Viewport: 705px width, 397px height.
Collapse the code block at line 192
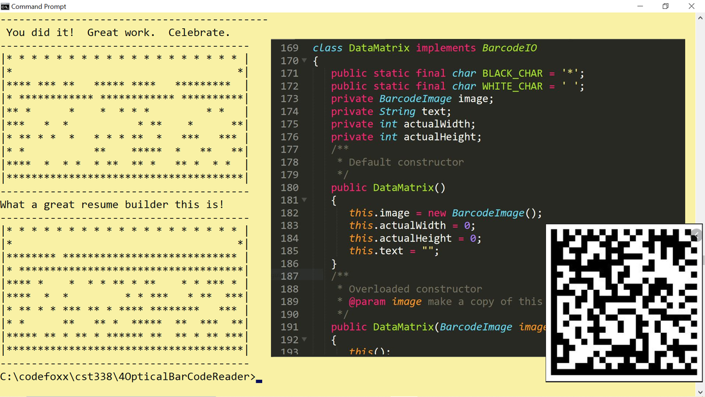304,340
